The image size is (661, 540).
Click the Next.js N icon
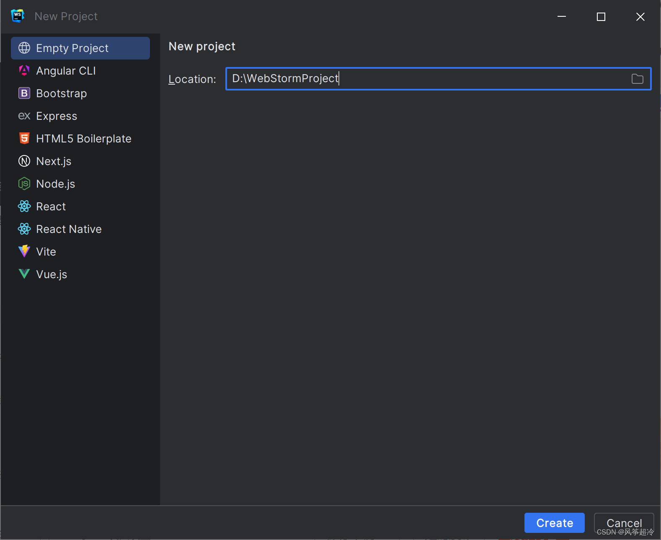coord(24,161)
